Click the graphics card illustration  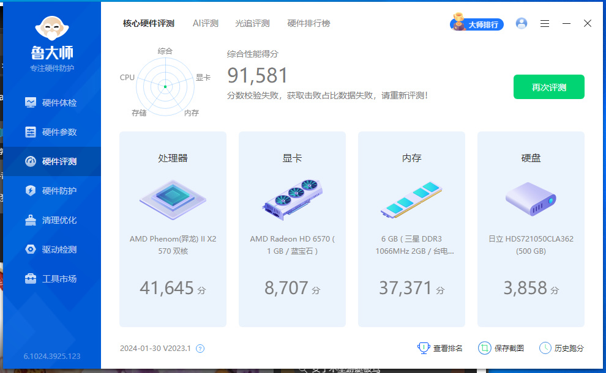[292, 200]
